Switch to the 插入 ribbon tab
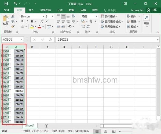Screen dimensions: 161x134 (x=31, y=10)
